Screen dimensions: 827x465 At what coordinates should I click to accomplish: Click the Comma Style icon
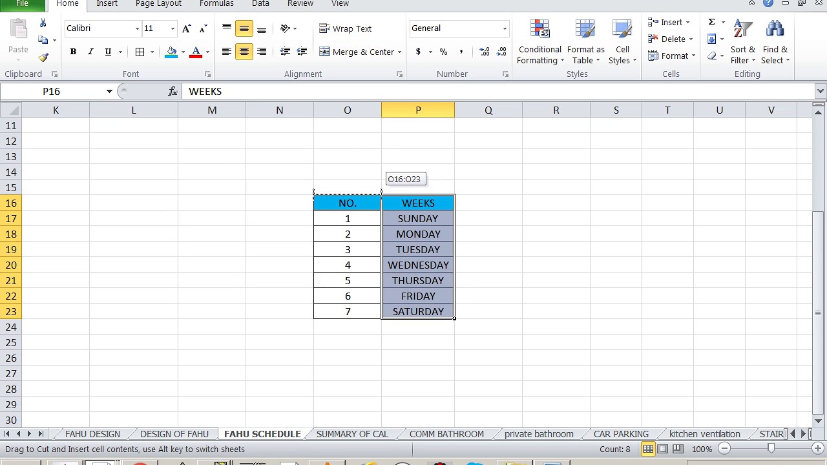pos(461,52)
